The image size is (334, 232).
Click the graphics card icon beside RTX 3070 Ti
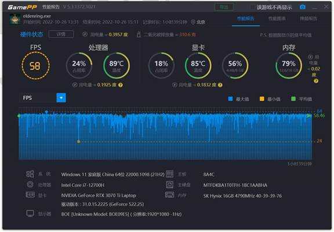(30, 195)
